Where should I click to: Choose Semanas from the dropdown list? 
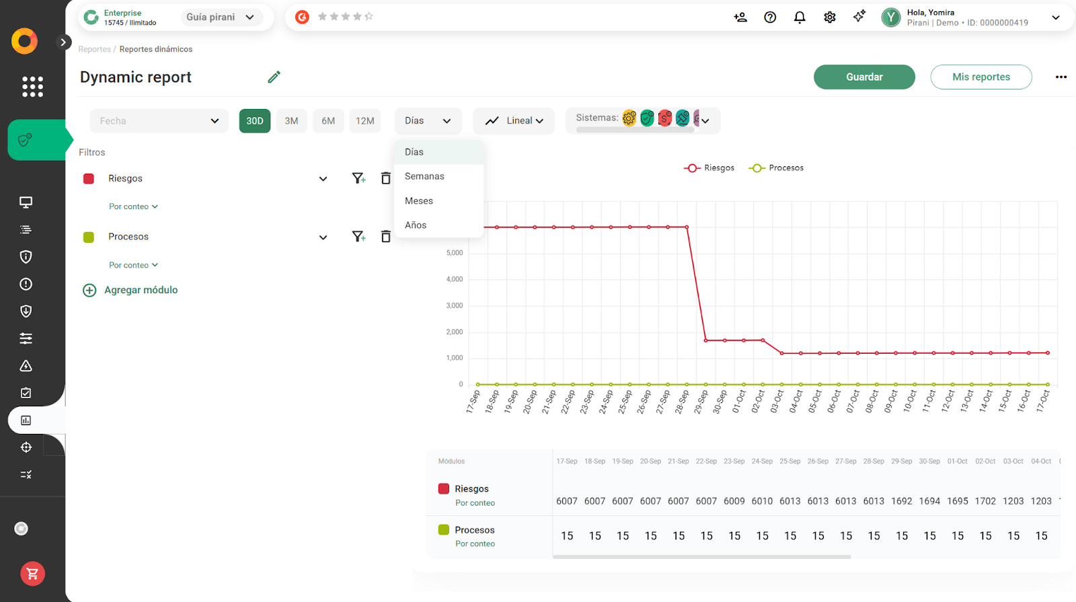424,176
